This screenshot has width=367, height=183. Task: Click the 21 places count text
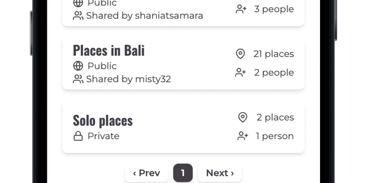[273, 54]
